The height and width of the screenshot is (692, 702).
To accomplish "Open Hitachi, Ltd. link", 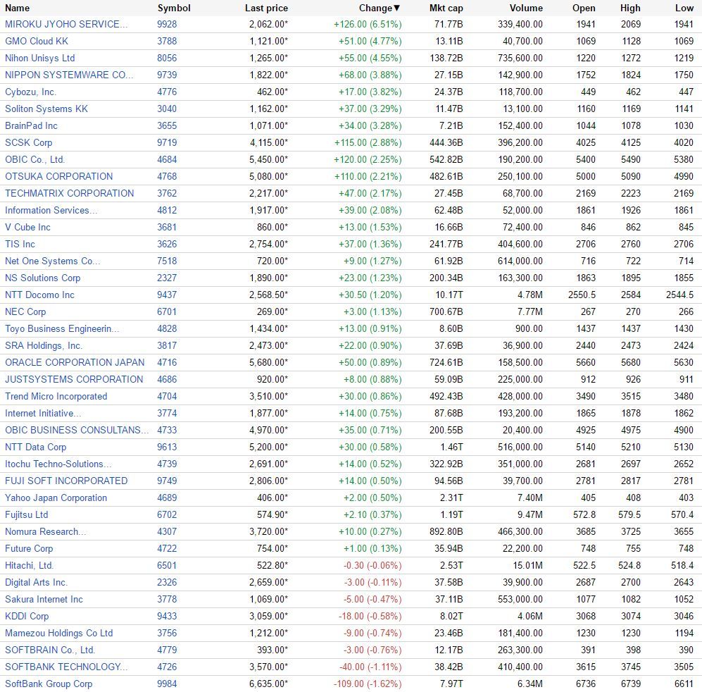I will 29,566.
